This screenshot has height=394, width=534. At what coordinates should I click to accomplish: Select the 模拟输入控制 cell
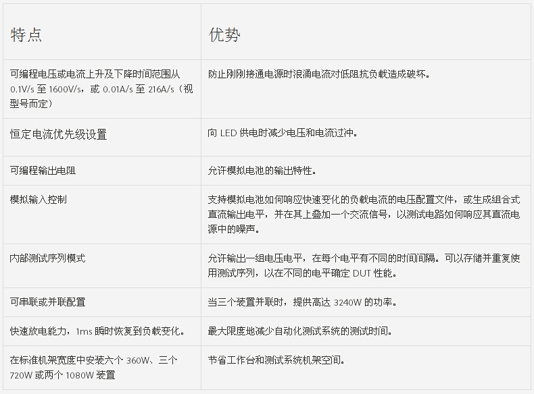(38, 200)
